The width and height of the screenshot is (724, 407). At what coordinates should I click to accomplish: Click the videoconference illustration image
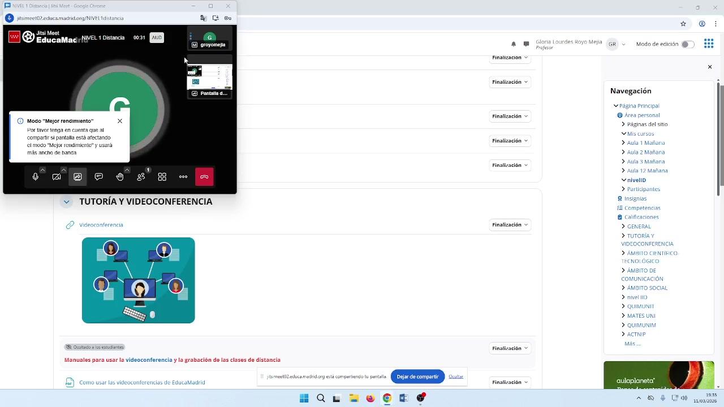[139, 280]
